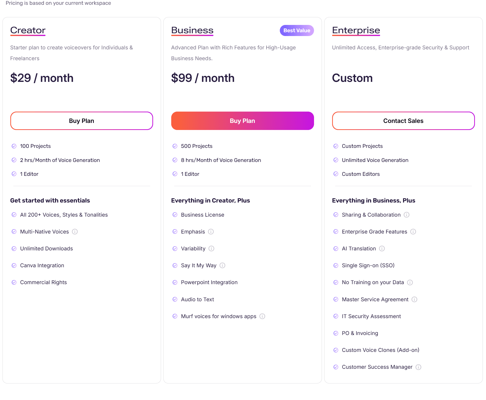Click Contact Sales under Enterprise
Image resolution: width=486 pixels, height=400 pixels.
pos(403,121)
